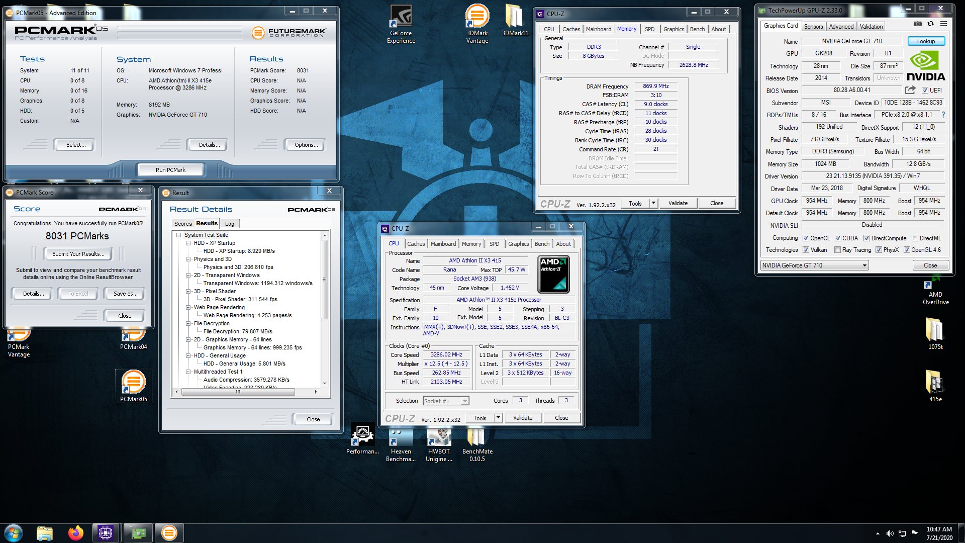Toggle DirectCompute checkbox
965x543 pixels.
[x=866, y=238]
